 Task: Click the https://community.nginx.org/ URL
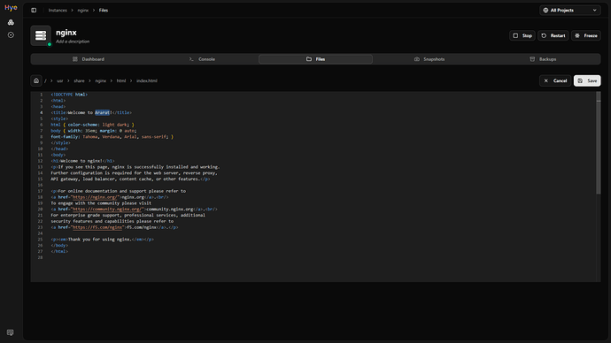coord(107,210)
